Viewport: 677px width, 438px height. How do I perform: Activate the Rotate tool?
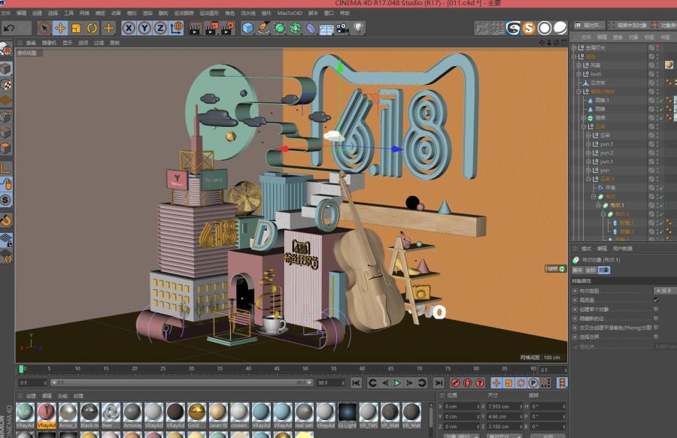(x=92, y=29)
